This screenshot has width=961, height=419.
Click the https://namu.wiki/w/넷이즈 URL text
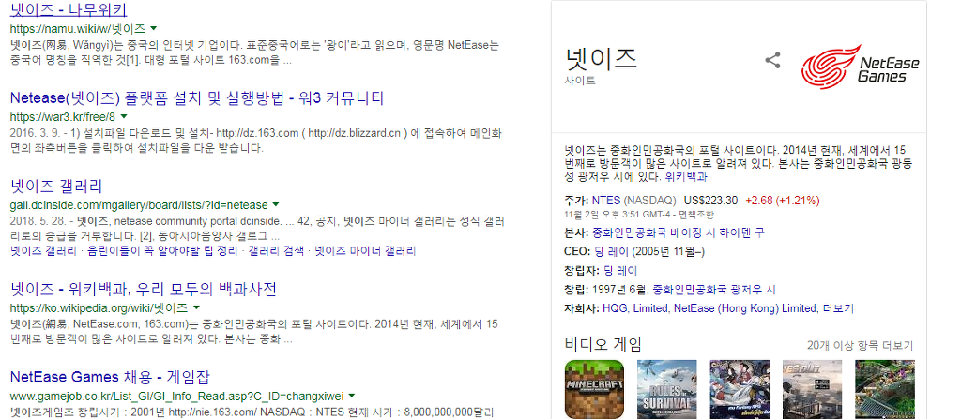point(78,29)
